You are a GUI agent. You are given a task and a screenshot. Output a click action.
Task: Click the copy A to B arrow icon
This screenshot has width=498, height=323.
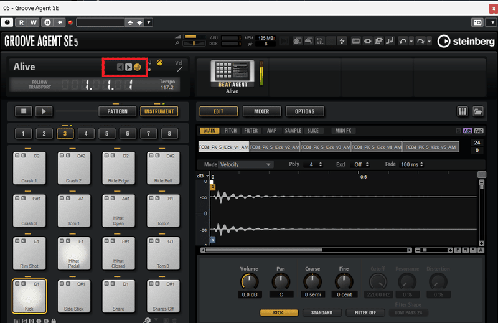(x=59, y=22)
